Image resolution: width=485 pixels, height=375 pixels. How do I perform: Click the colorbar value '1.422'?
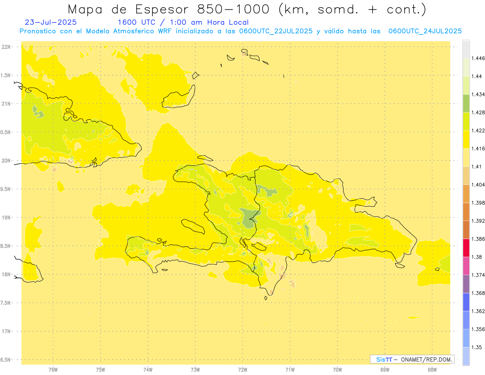pos(479,131)
